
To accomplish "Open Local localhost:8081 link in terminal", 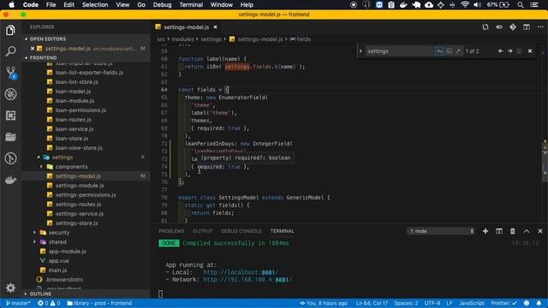I will pos(241,272).
